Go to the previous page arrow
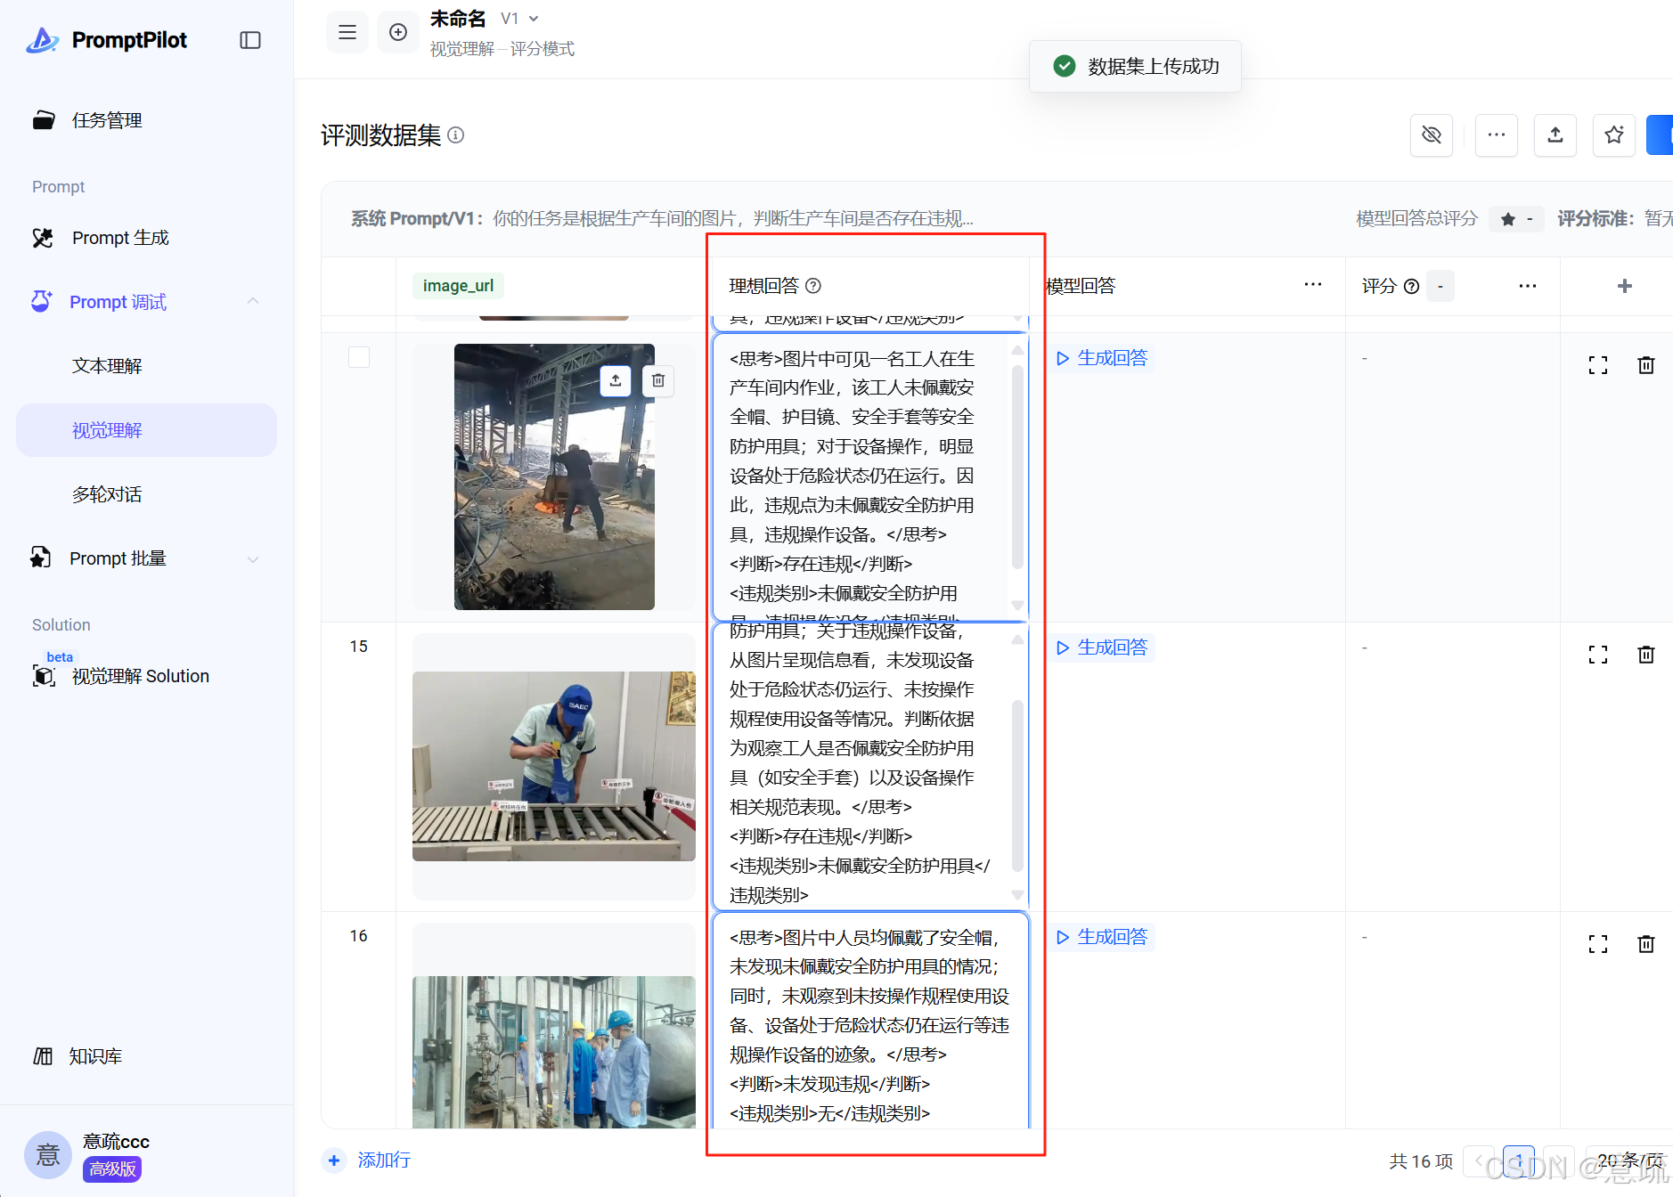This screenshot has width=1673, height=1197. click(1479, 1160)
